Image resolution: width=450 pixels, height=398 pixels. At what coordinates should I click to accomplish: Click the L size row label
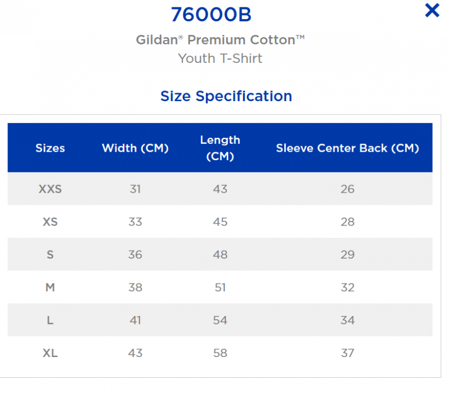pos(50,320)
